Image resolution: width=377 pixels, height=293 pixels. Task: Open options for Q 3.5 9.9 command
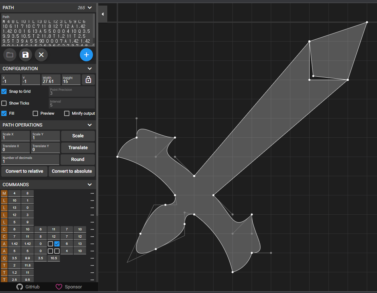92,258
